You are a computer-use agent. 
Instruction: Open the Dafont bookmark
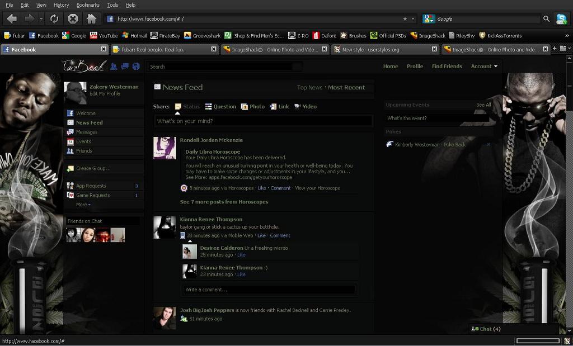324,35
